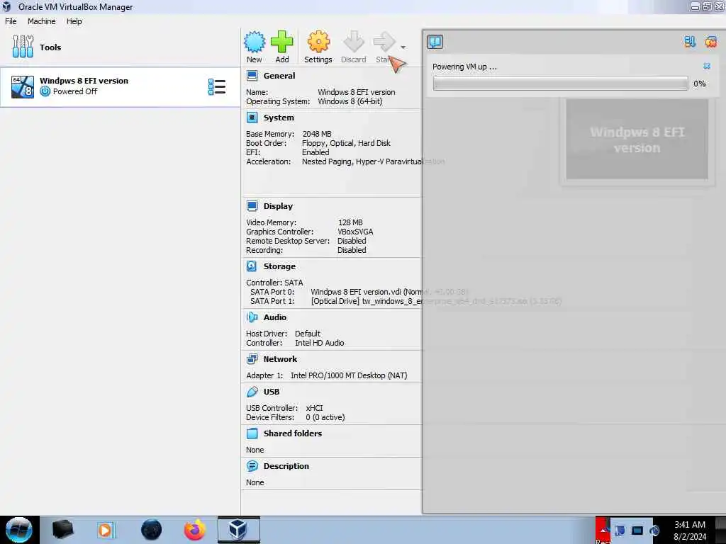Click the Powering VM up progress bar
The image size is (726, 544).
[560, 84]
